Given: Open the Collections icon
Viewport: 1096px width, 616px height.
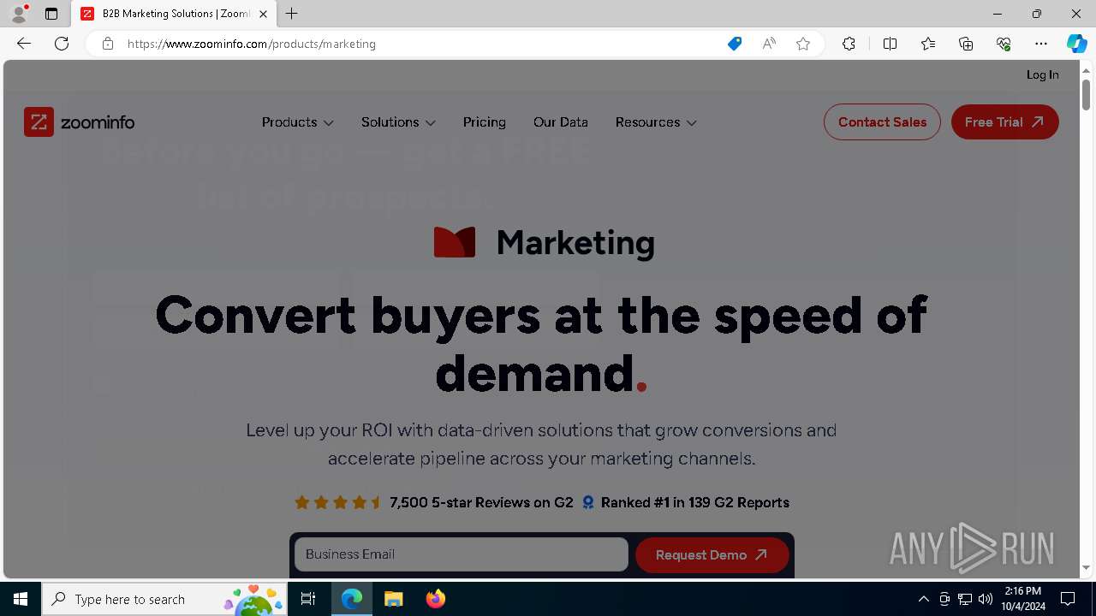Looking at the screenshot, I should point(966,44).
